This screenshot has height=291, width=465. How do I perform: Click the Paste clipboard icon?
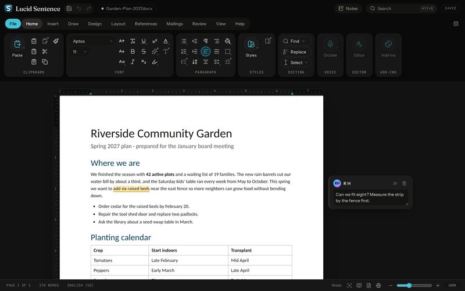tap(17, 44)
